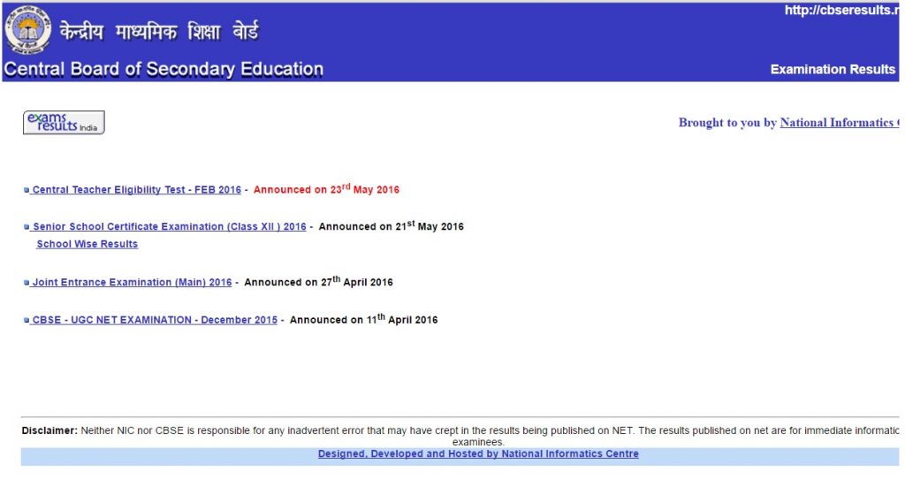Click the 'Disclaimer:' label in the footer
The image size is (905, 502).
click(49, 430)
